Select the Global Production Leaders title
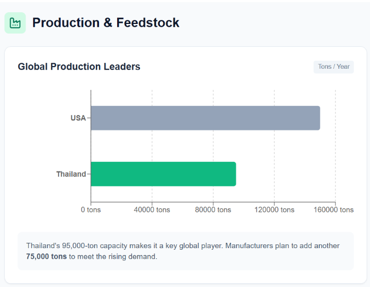This screenshot has width=370, height=287. click(x=79, y=67)
